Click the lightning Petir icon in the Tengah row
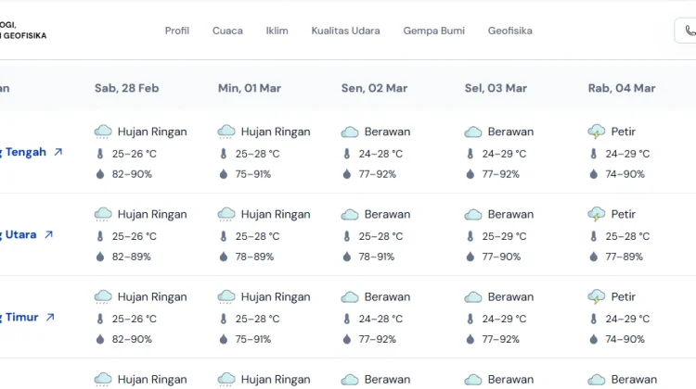 596,132
